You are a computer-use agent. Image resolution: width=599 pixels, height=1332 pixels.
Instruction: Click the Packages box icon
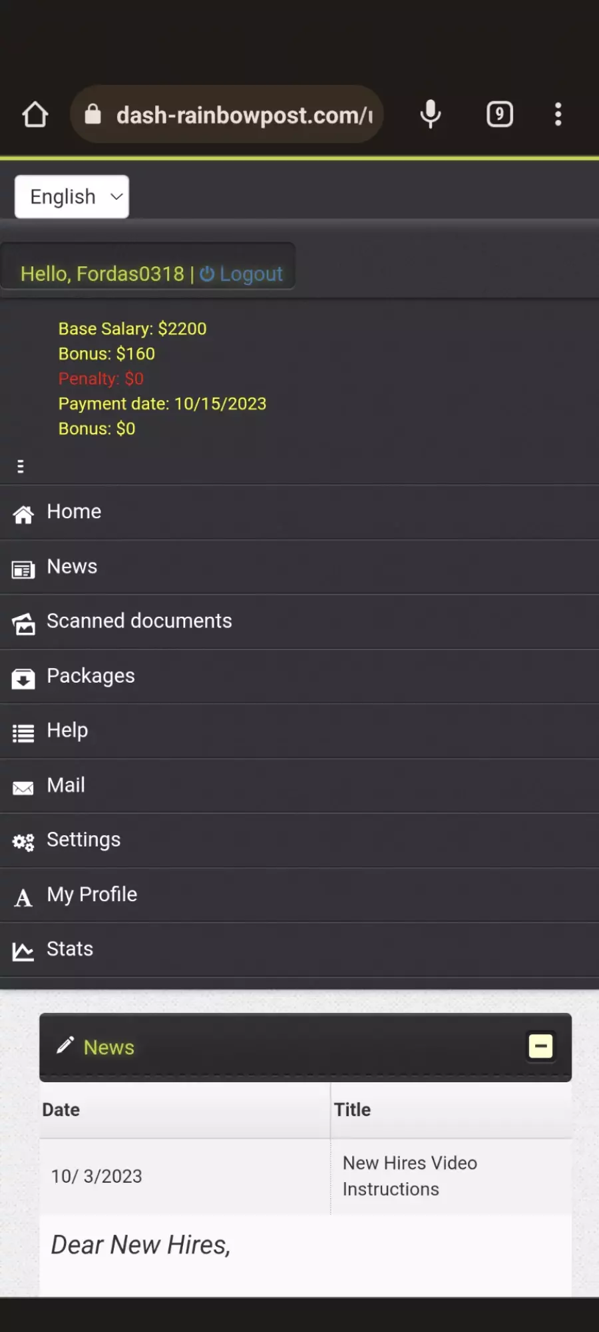point(23,679)
